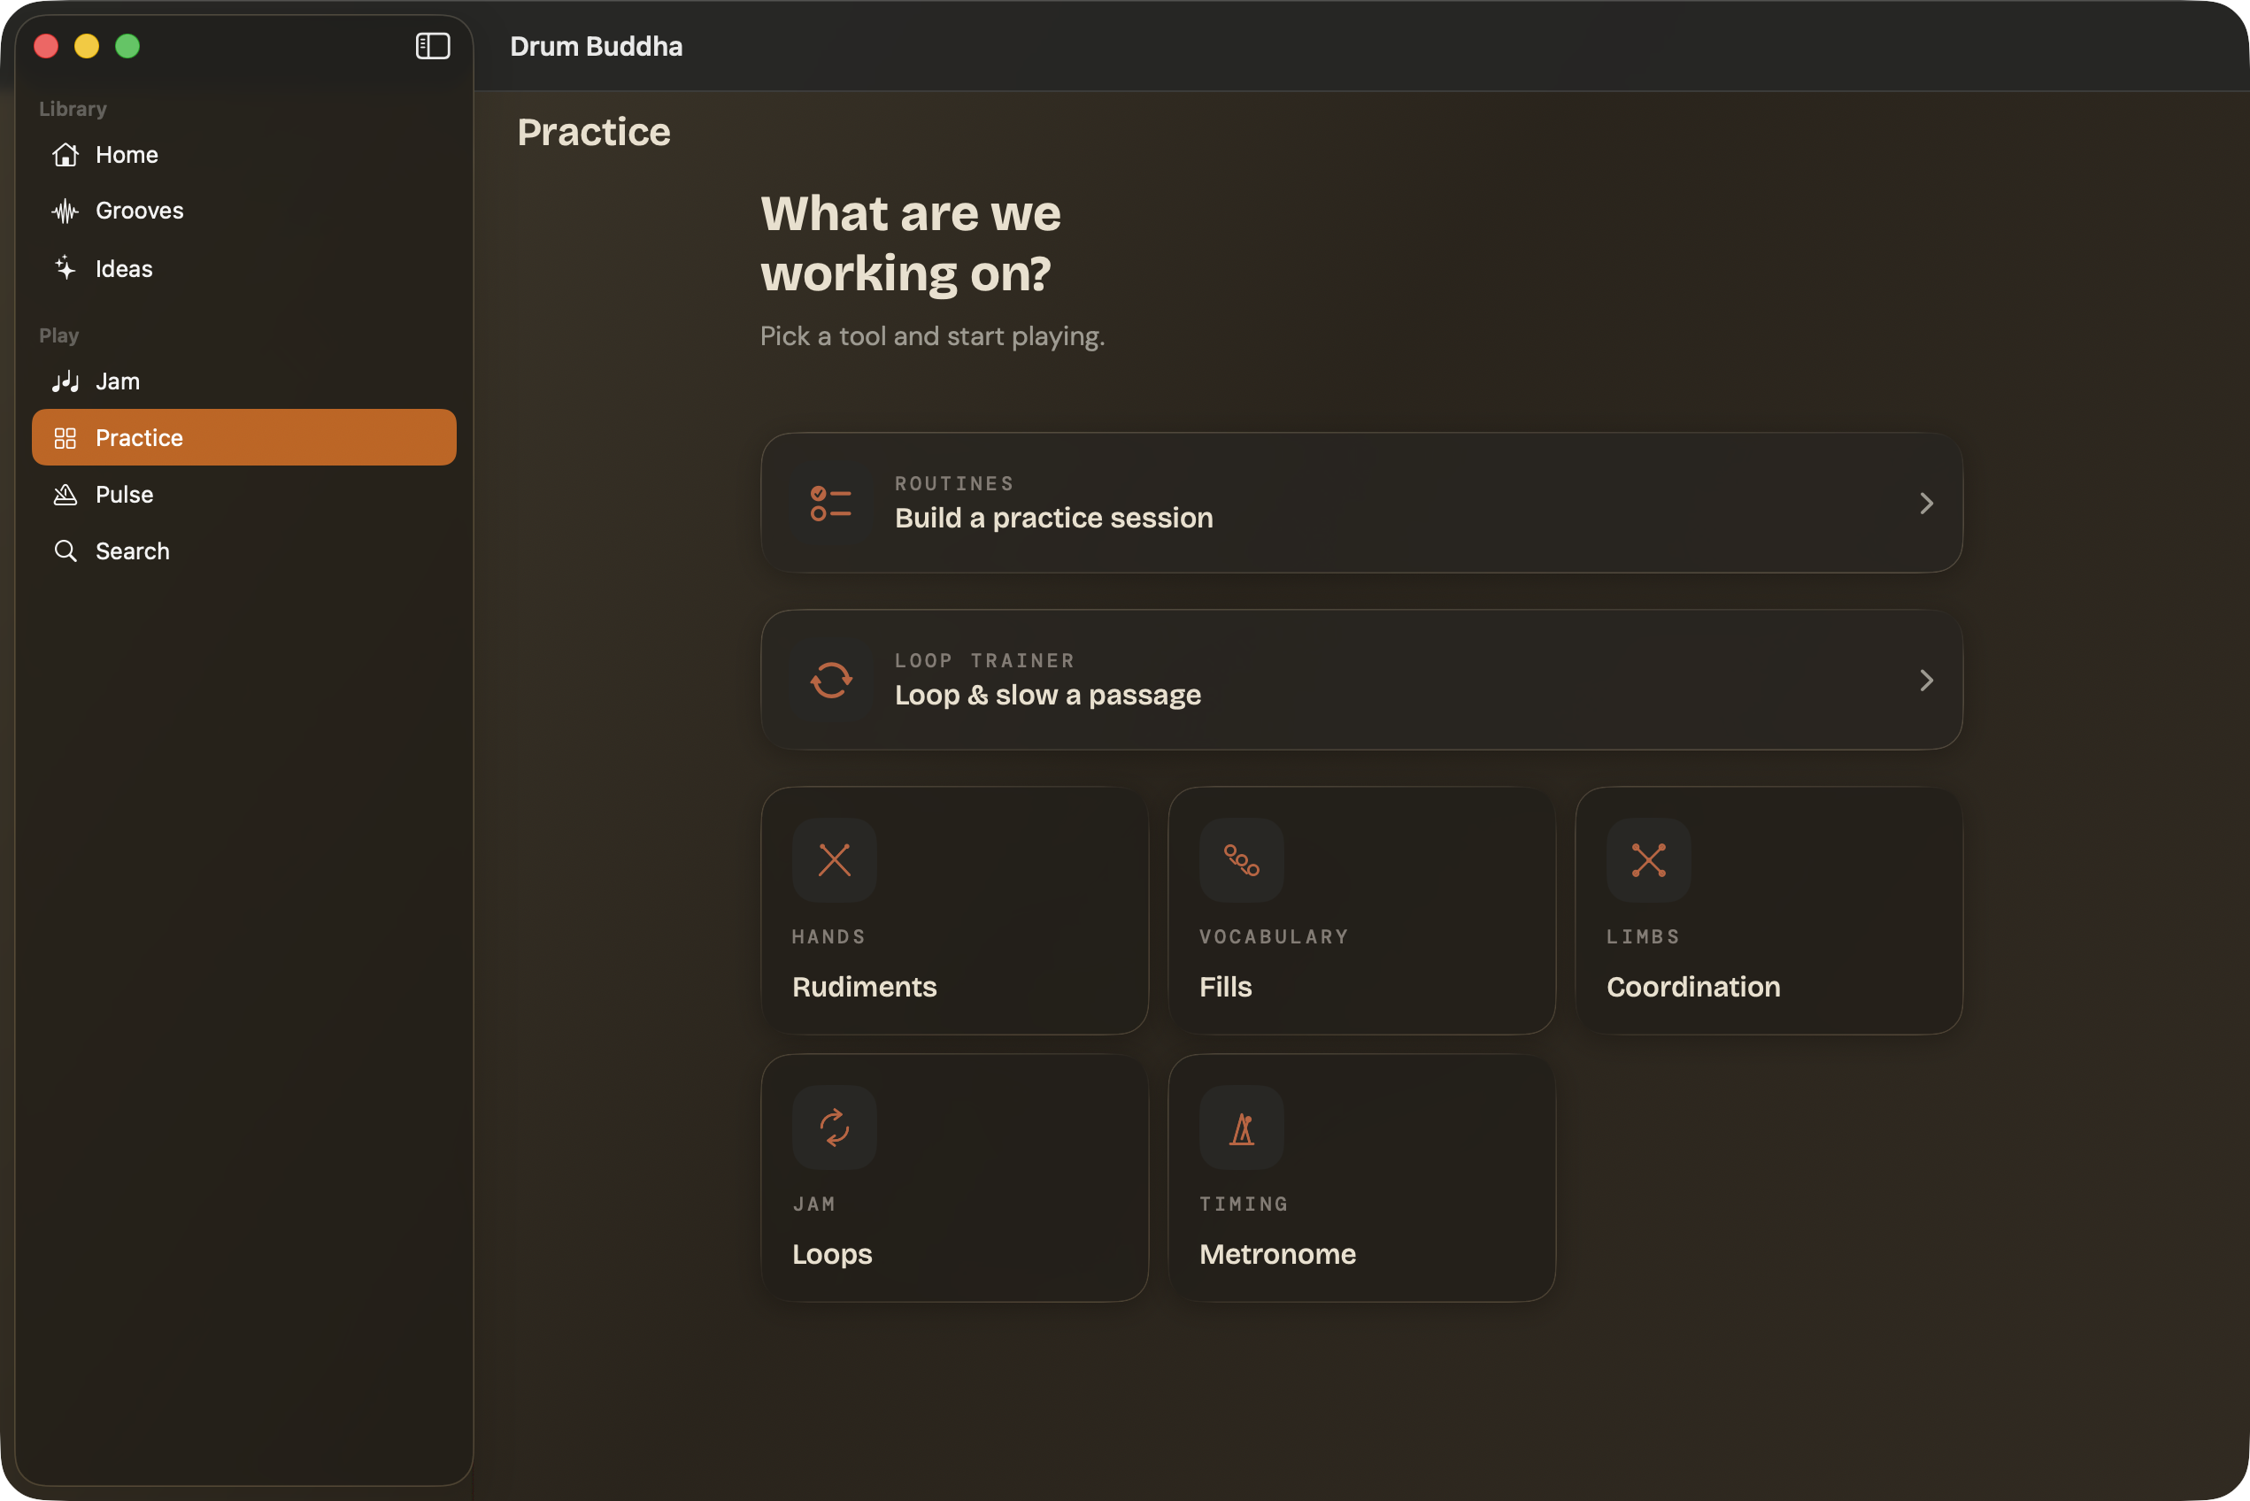The height and width of the screenshot is (1501, 2250).
Task: Click the Pick a tool and start playing text
Action: (x=931, y=336)
